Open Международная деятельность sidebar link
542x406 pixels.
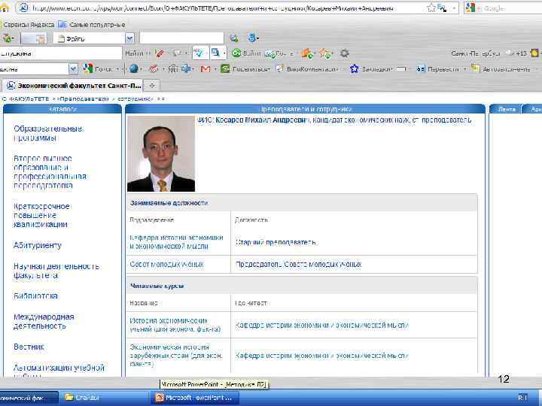point(44,322)
